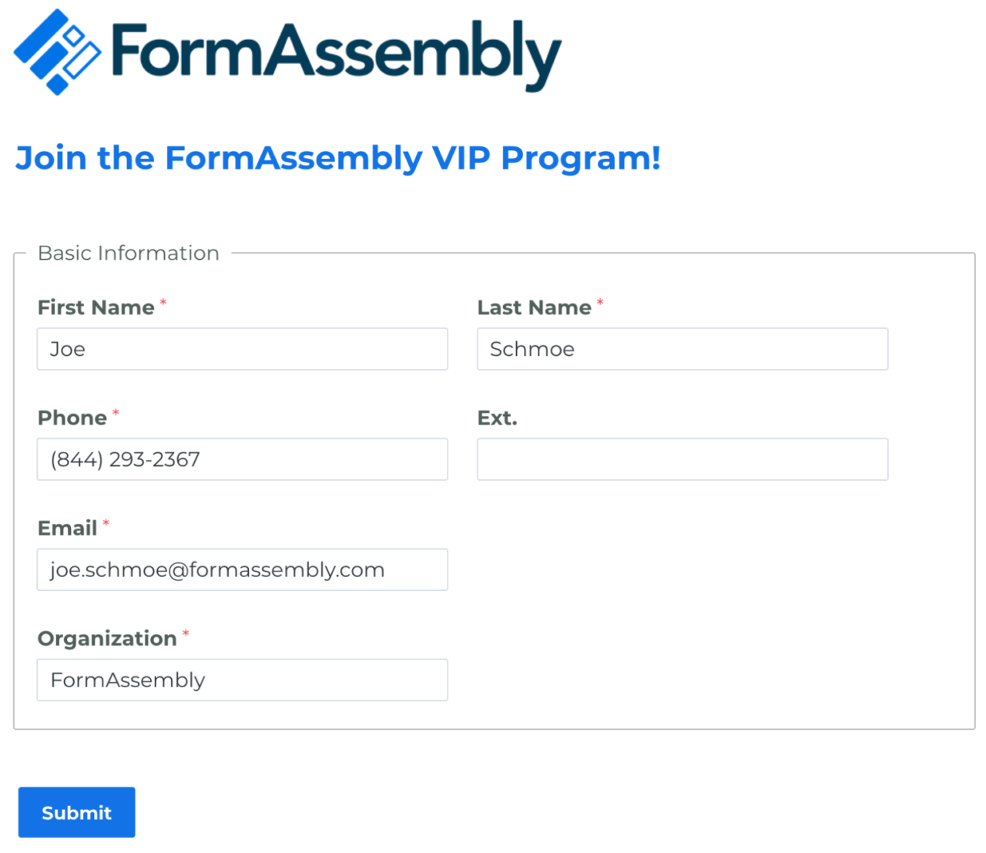Click the Submit button
The image size is (986, 853).
click(76, 811)
